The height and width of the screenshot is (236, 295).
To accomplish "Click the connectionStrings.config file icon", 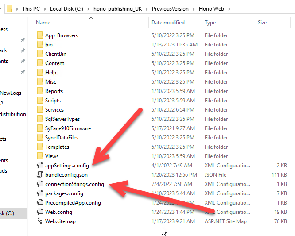I will (40, 184).
